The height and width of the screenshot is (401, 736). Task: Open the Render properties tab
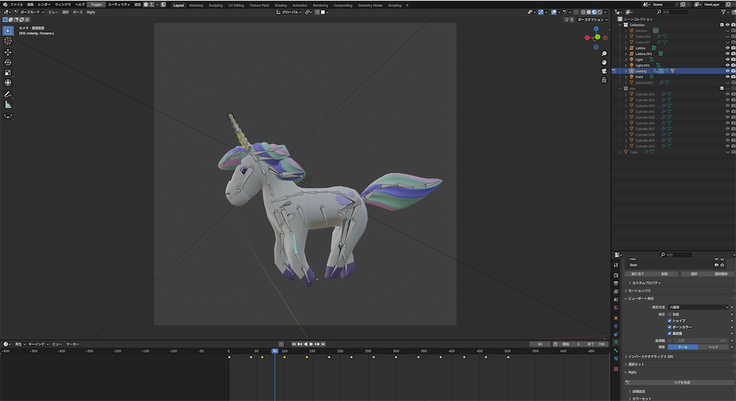616,275
